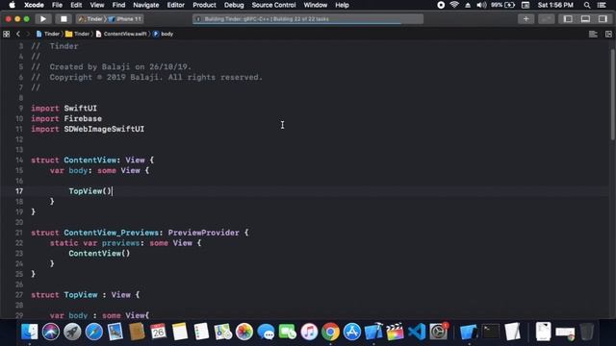This screenshot has height=346, width=616.
Task: Open Google Chrome from the Dock
Action: pos(331,332)
